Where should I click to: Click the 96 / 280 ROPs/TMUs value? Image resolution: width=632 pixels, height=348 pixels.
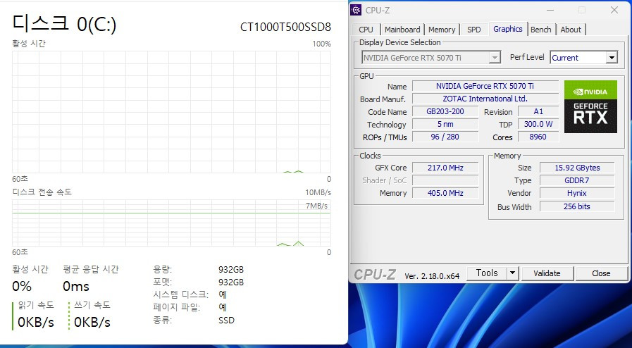click(445, 137)
